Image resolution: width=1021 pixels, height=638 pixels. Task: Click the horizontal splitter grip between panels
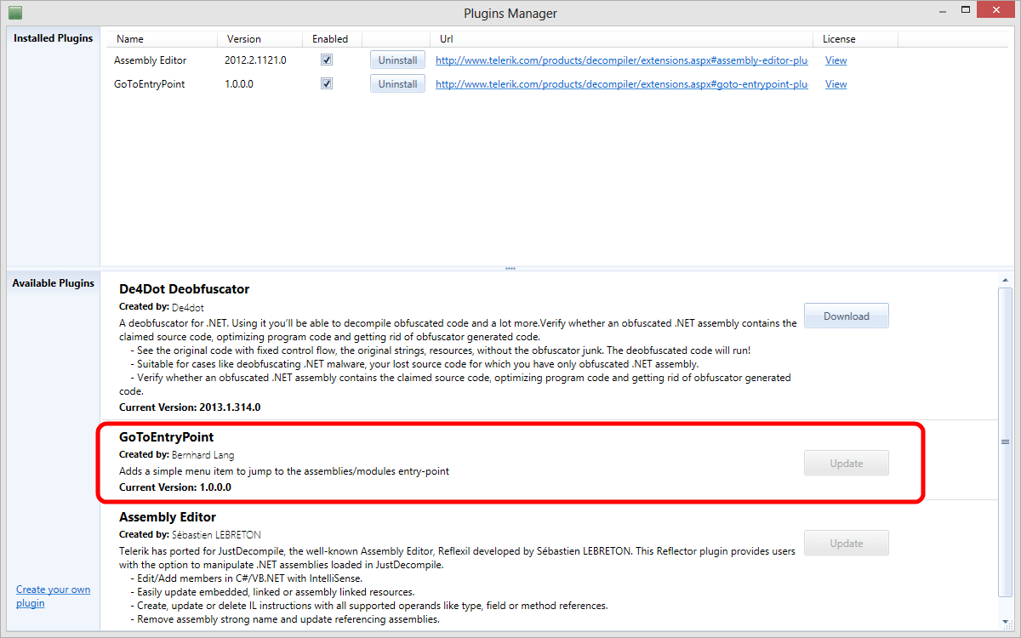click(x=510, y=268)
